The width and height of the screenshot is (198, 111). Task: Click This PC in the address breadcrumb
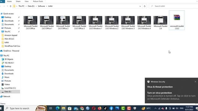click(21, 6)
